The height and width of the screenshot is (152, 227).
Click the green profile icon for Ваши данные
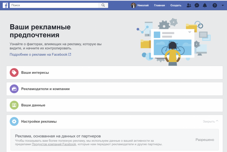tap(14, 105)
